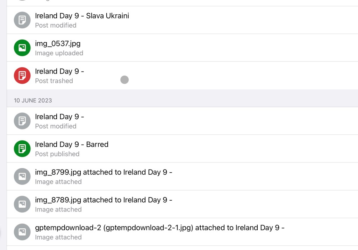
Task: Click the green published post icon for Barred
Action: click(22, 149)
